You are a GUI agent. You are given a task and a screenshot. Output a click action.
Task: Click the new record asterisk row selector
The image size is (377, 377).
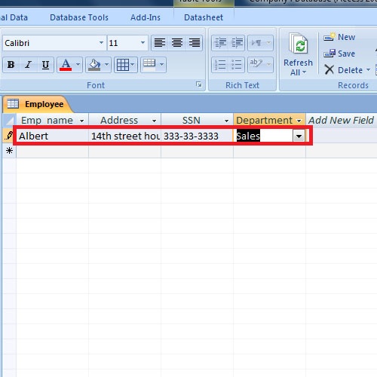coord(9,151)
